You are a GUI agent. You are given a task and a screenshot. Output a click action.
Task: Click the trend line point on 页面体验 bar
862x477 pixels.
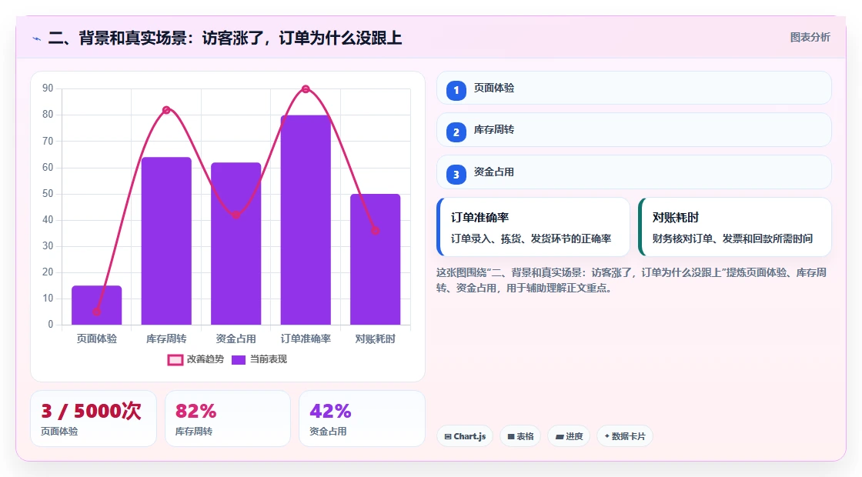click(97, 312)
